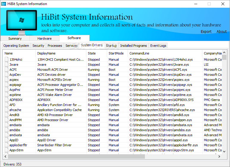Select the 'Microsoft ACPI Driver' display name cell
230x167 pixels.
click(x=52, y=70)
